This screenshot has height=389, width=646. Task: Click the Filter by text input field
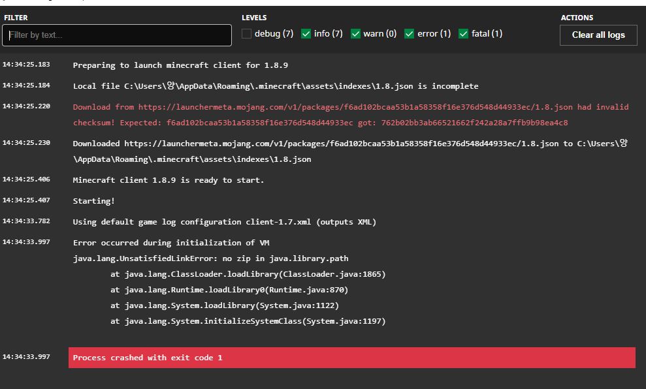point(117,35)
